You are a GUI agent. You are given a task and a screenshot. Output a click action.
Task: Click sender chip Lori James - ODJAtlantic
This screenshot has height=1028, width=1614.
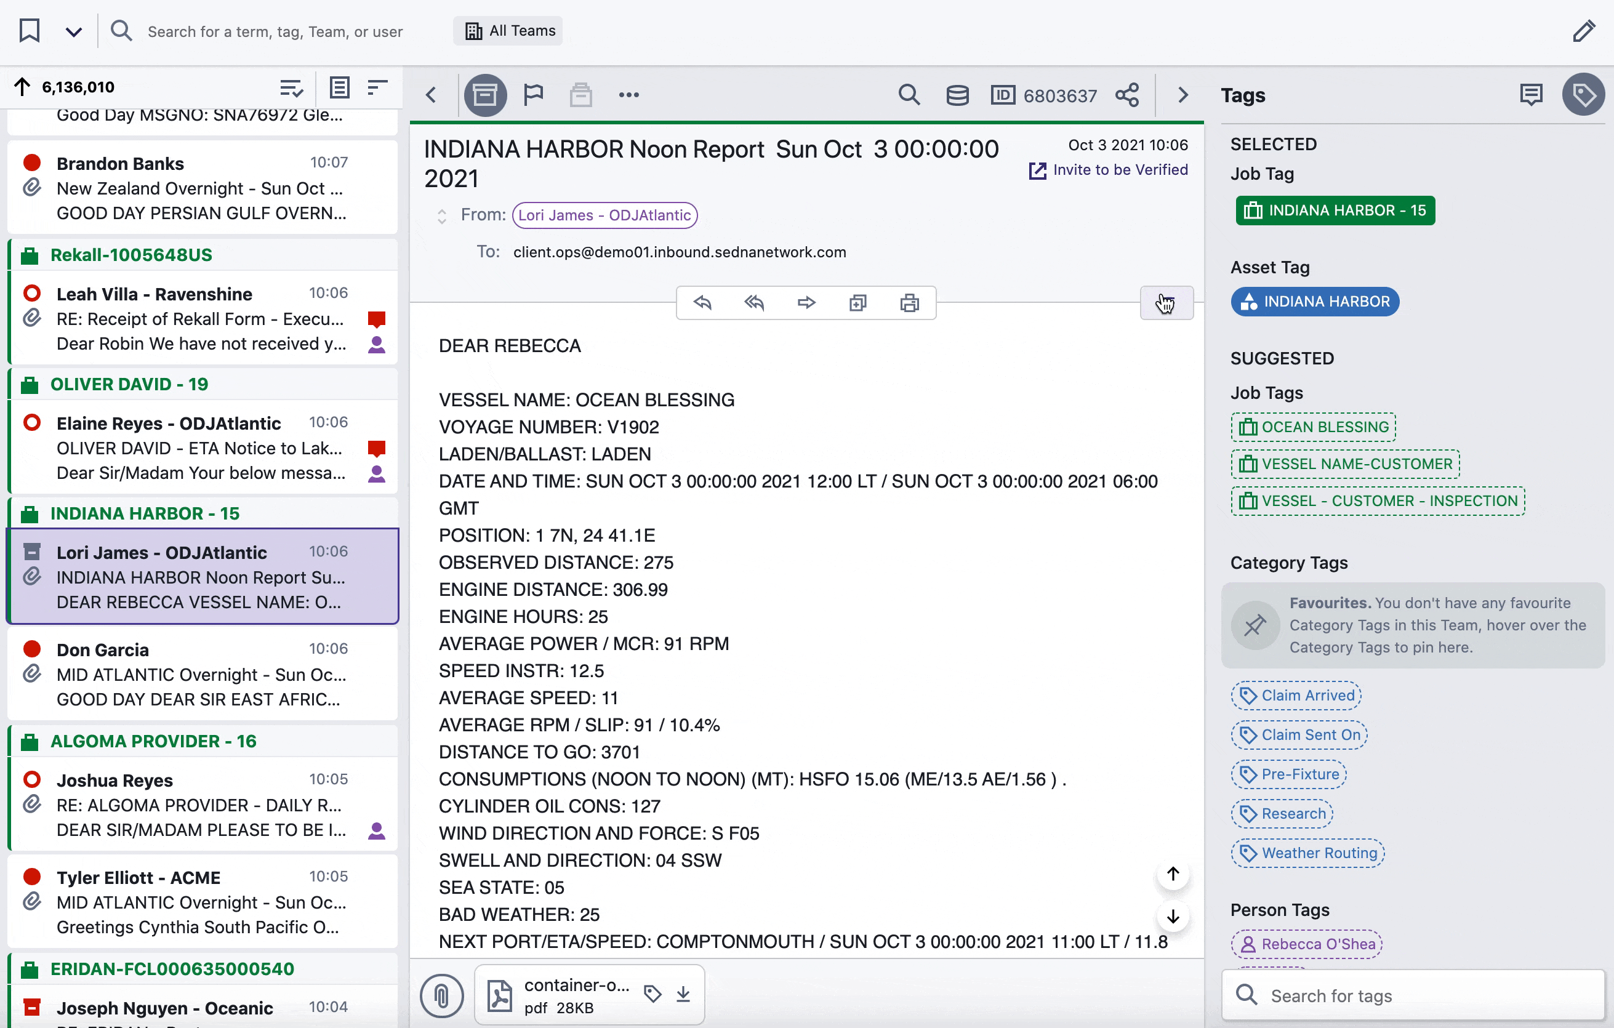604,215
